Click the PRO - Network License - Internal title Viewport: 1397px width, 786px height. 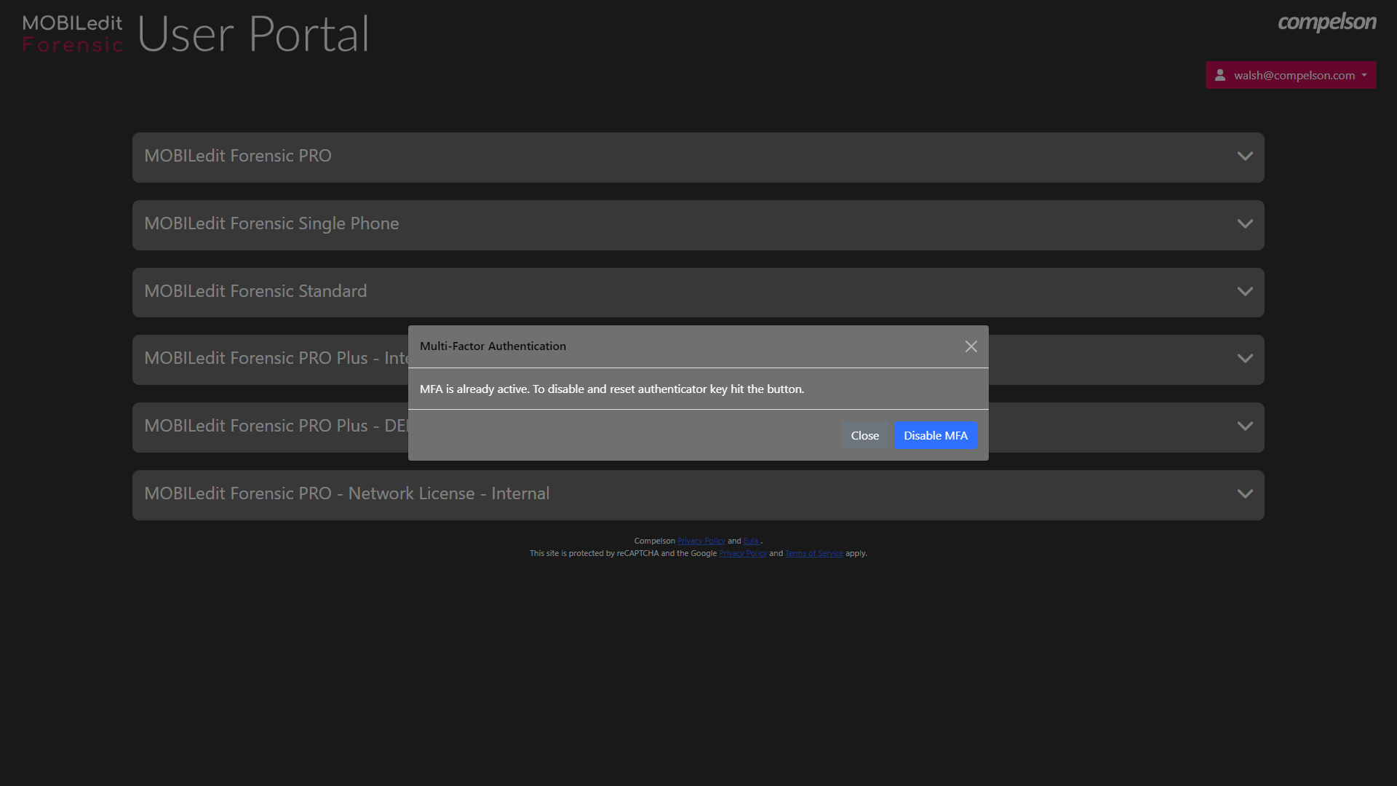[347, 493]
